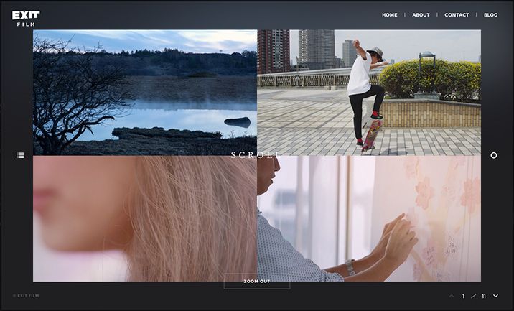Click the wristwatch in the floral wall thumbnail
The height and width of the screenshot is (311, 514).
[350, 266]
